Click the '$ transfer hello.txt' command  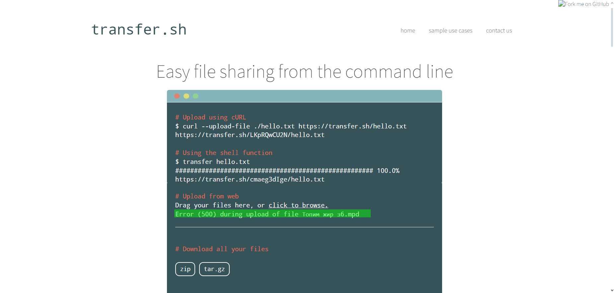point(212,162)
